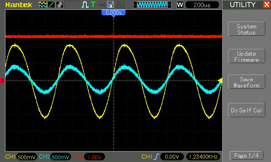Click the rising edge trigger slope icon

pyautogui.click(x=156, y=157)
